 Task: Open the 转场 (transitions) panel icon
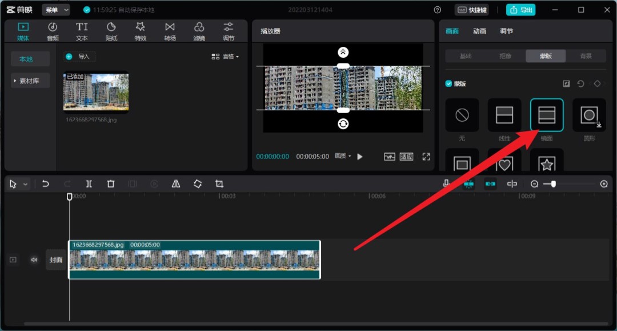(x=169, y=30)
